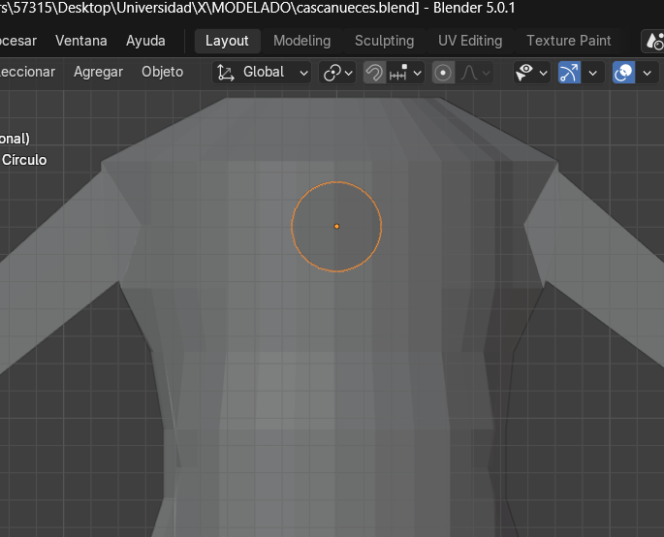This screenshot has width=664, height=537.
Task: Toggle viewport overlays button
Action: [623, 73]
